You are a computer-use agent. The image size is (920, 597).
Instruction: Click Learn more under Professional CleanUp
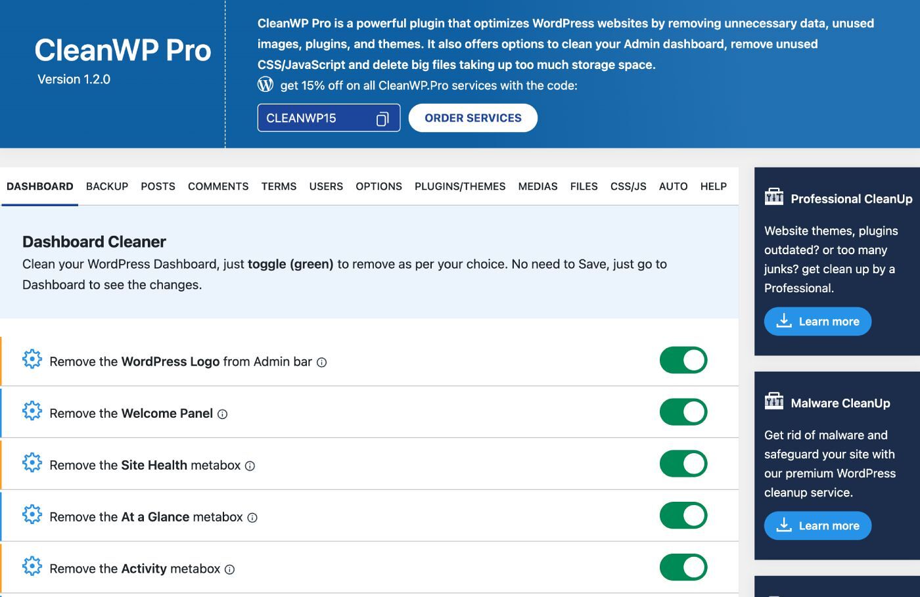pos(817,321)
